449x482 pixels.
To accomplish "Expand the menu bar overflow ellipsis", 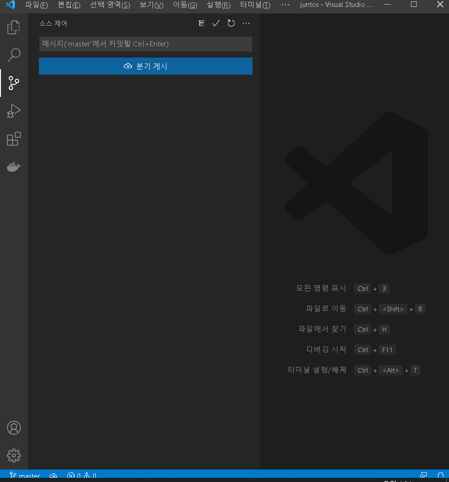I will pyautogui.click(x=285, y=5).
